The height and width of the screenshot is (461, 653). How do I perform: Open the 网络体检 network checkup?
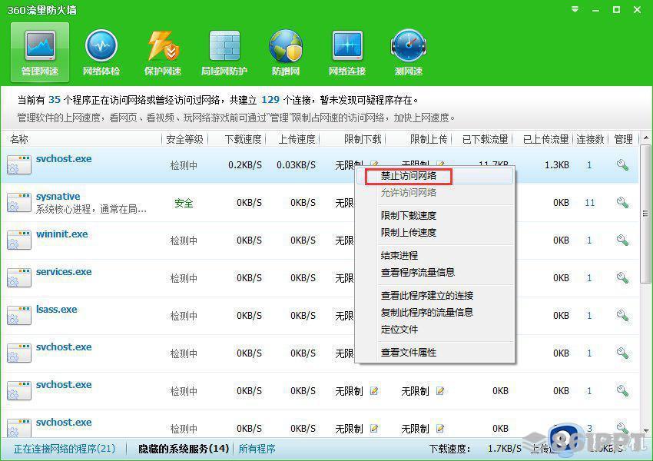point(101,51)
